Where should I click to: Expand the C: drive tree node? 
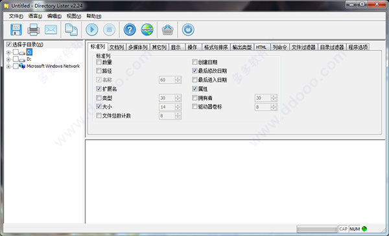[8, 52]
